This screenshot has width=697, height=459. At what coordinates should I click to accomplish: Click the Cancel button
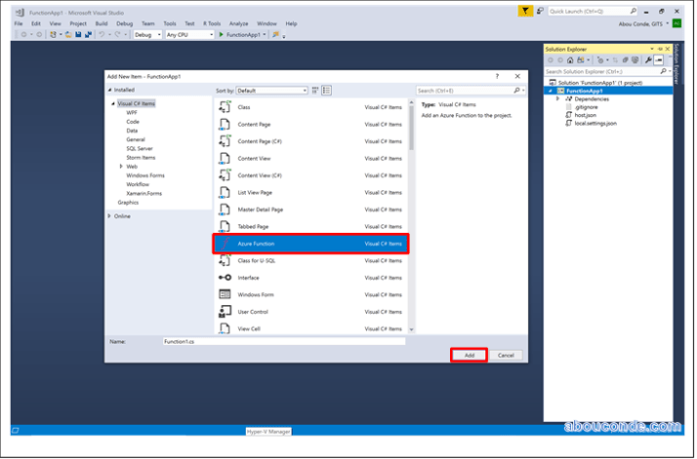pos(506,356)
